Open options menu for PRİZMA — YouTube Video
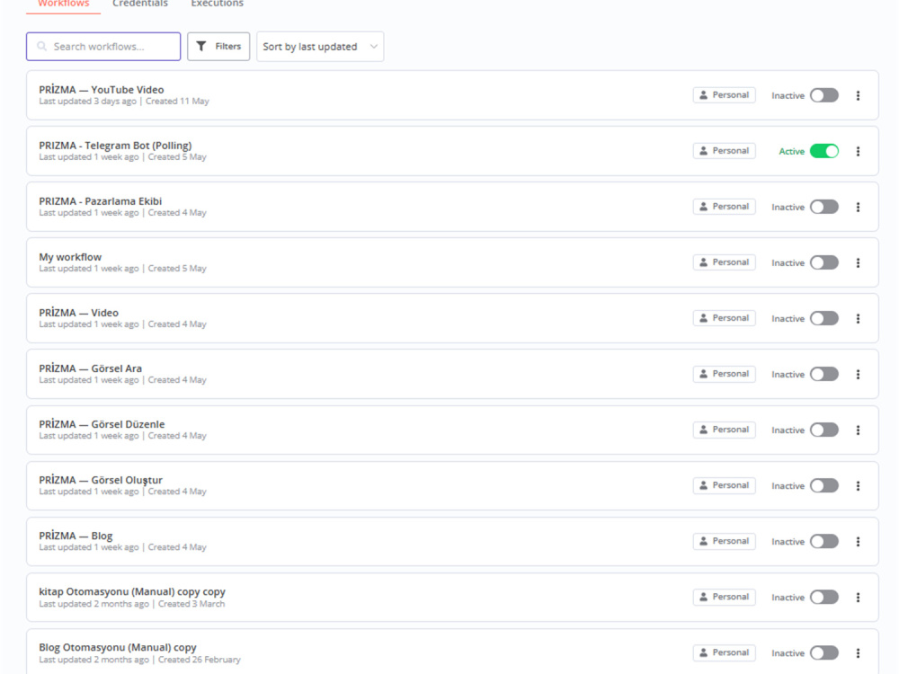 point(858,96)
